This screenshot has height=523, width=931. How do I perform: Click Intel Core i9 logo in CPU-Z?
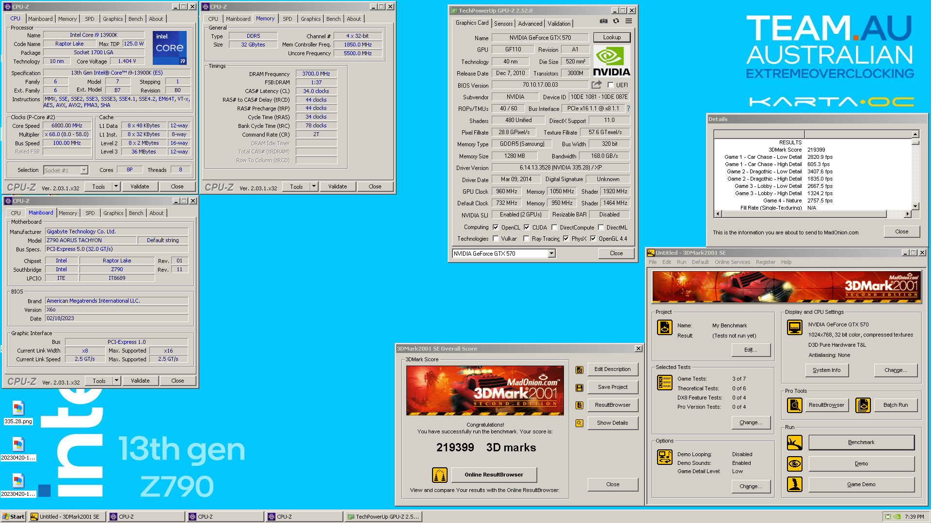tap(170, 48)
